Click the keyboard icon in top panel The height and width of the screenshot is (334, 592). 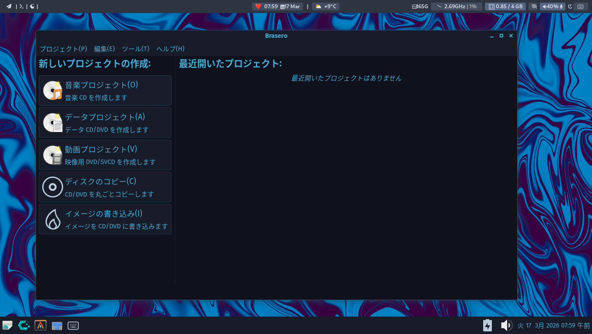[580, 7]
